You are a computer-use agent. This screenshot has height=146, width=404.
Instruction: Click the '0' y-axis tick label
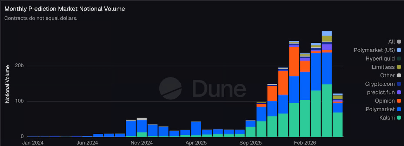tap(22, 137)
